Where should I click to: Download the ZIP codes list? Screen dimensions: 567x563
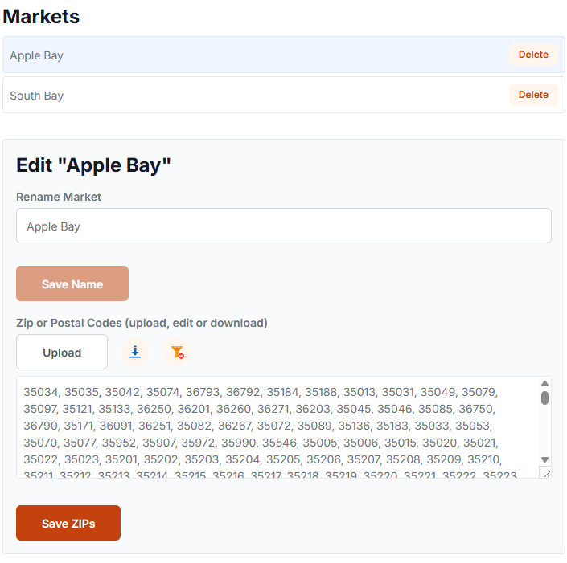click(x=135, y=352)
